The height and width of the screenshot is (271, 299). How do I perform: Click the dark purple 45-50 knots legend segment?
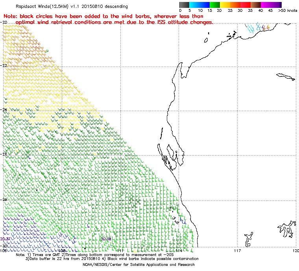pyautogui.click(x=276, y=5)
